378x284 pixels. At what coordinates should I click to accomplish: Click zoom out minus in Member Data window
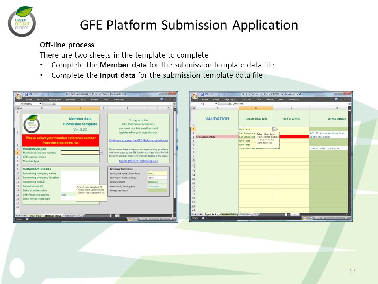148,219
